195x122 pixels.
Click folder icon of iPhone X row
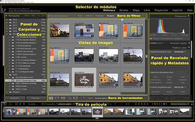point(10,92)
